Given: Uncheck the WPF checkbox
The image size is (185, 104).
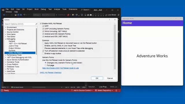Looking at the screenshot, I should pyautogui.click(x=43, y=26).
